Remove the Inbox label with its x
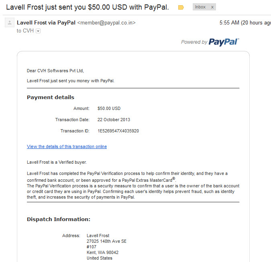The width and height of the screenshot is (271, 262). [212, 7]
